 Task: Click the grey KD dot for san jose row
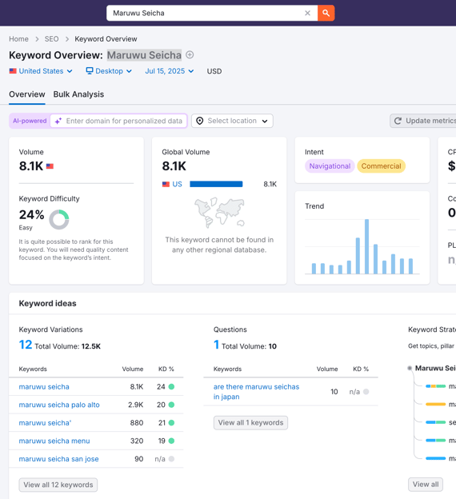click(171, 459)
